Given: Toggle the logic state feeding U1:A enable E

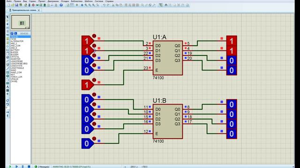Looking at the screenshot, I should pyautogui.click(x=88, y=85).
